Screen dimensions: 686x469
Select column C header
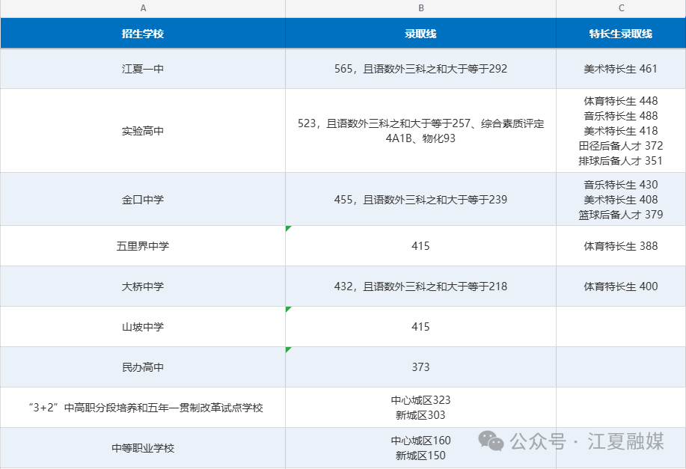pyautogui.click(x=621, y=8)
